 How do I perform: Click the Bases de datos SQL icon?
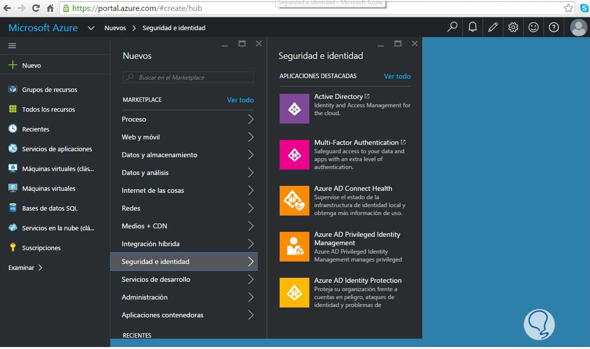(x=13, y=208)
